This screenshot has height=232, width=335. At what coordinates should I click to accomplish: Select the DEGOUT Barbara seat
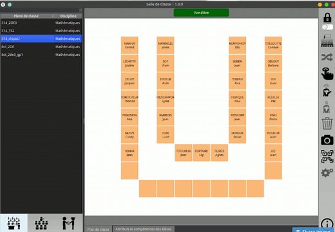tap(273, 63)
